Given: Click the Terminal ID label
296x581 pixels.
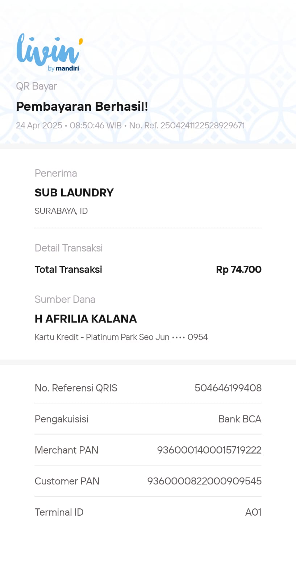Looking at the screenshot, I should point(59,512).
